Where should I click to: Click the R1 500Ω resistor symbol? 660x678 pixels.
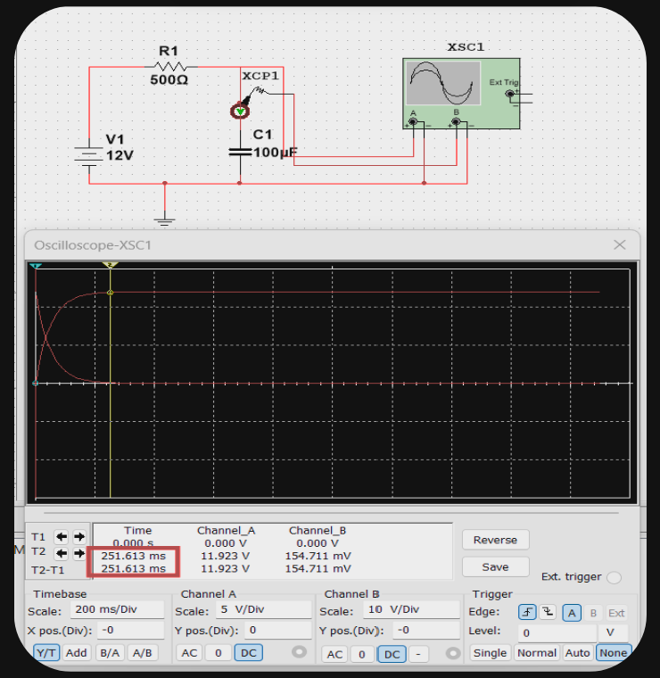pos(169,66)
